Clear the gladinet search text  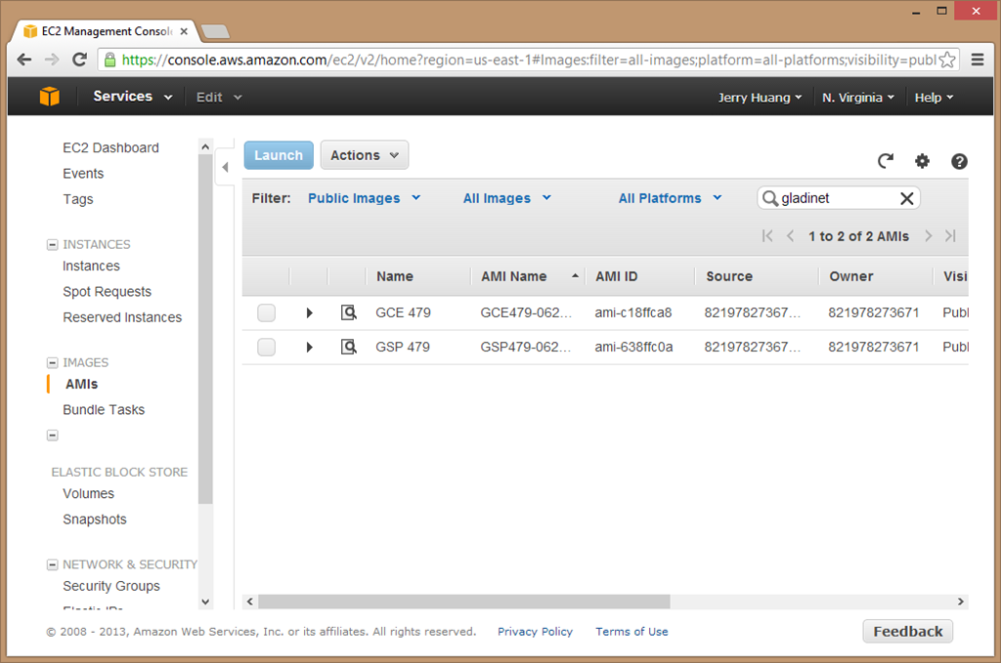pyautogui.click(x=906, y=198)
